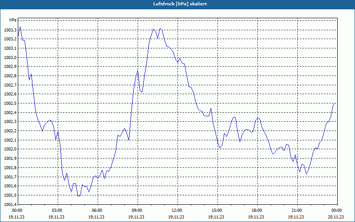Select the 1003,3 pressure axis label
The height and width of the screenshot is (222, 355).
click(x=10, y=30)
